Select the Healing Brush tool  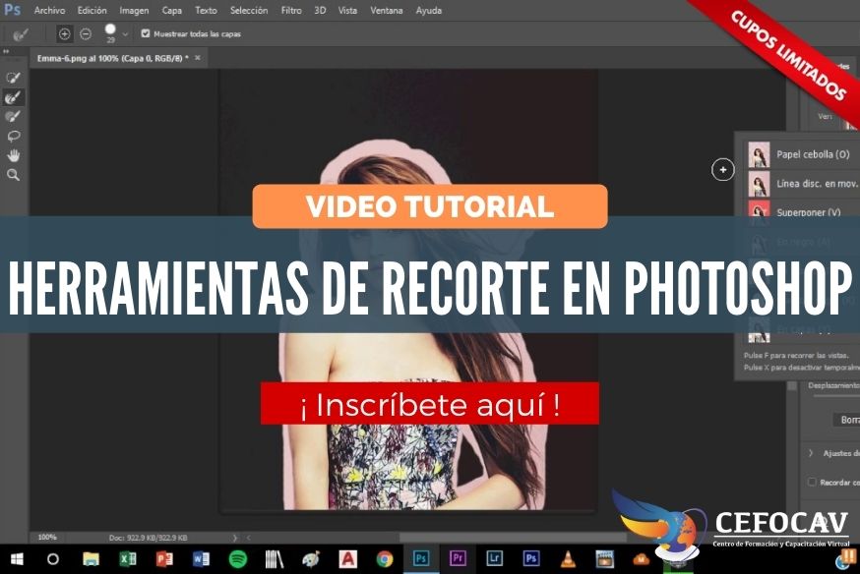tap(12, 75)
